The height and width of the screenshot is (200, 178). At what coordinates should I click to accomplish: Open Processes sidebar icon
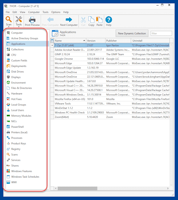(x=8, y=138)
